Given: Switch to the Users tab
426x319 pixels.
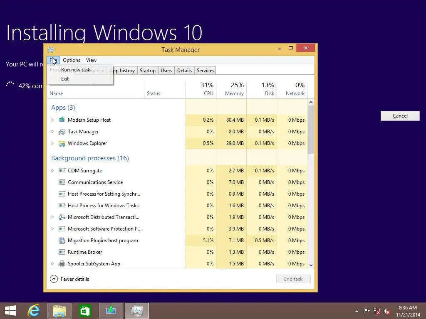Looking at the screenshot, I should pos(166,71).
